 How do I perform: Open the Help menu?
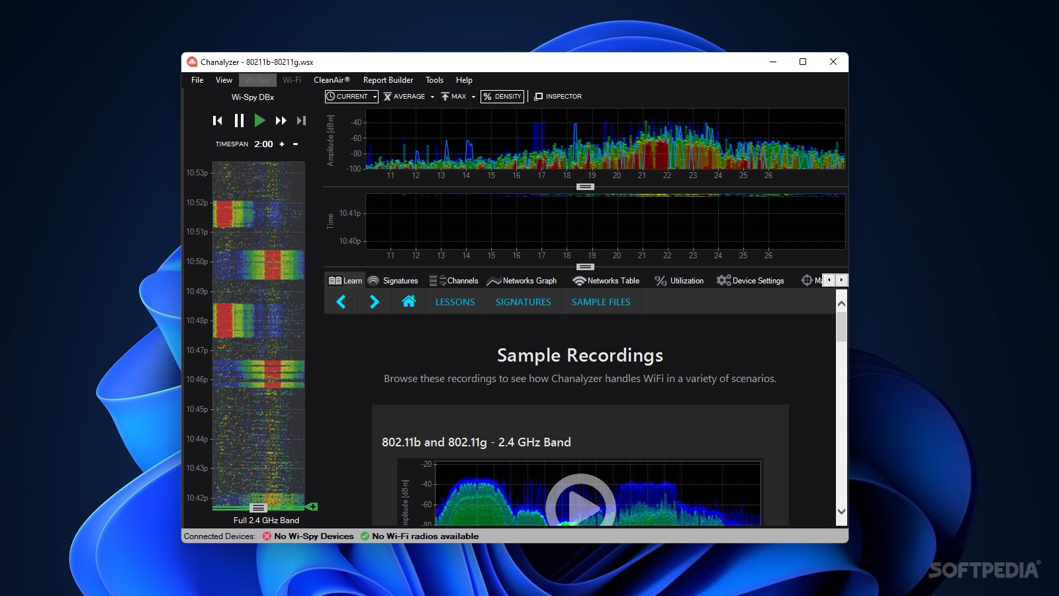click(x=464, y=80)
